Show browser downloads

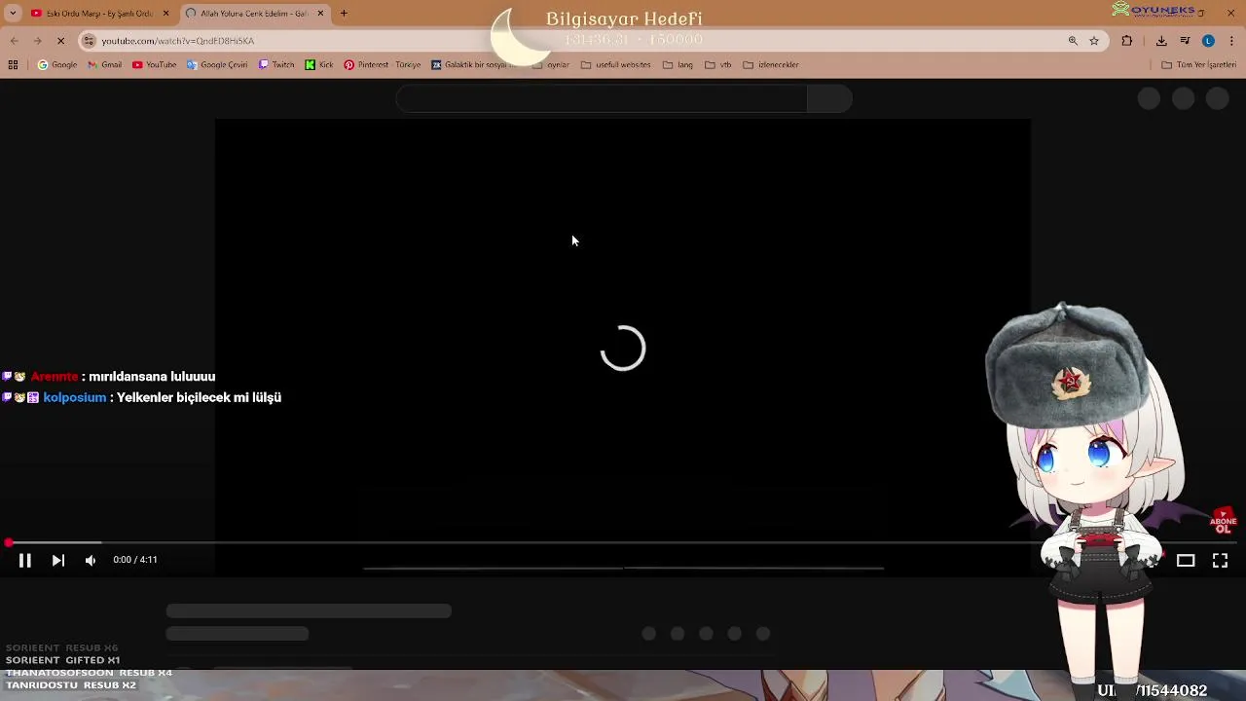pos(1161,41)
